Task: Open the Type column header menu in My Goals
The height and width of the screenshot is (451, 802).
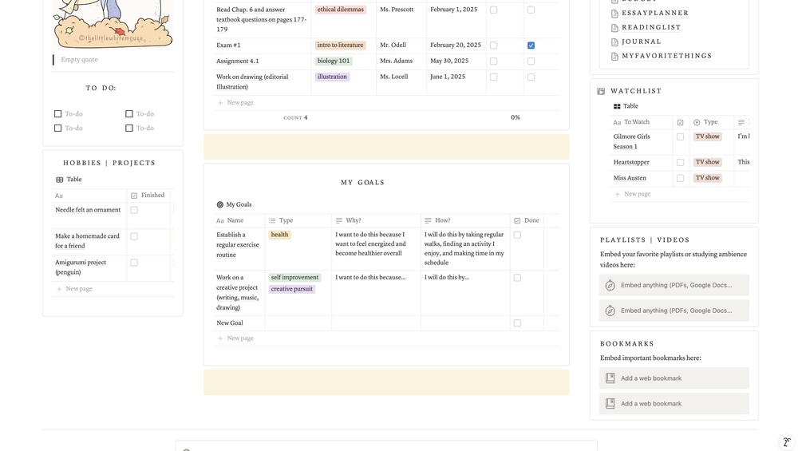Action: click(286, 220)
